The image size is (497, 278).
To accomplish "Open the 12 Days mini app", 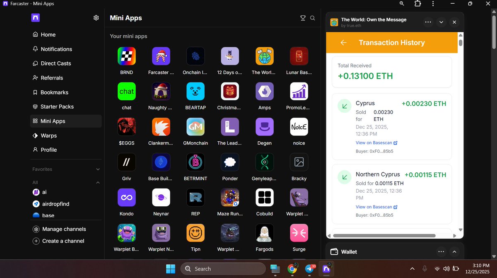I will point(230,56).
